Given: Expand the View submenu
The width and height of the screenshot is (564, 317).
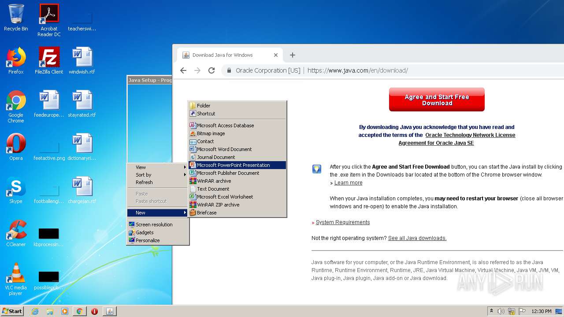Looking at the screenshot, I should [158, 167].
